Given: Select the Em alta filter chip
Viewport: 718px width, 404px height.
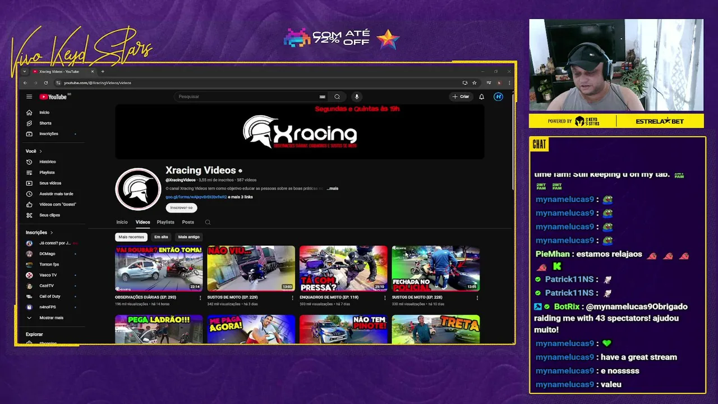Looking at the screenshot, I should pyautogui.click(x=161, y=237).
